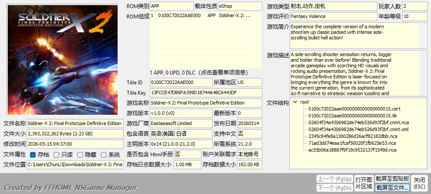Click the 所属地区 region field US
The height and width of the screenshot is (194, 431).
(x=249, y=82)
